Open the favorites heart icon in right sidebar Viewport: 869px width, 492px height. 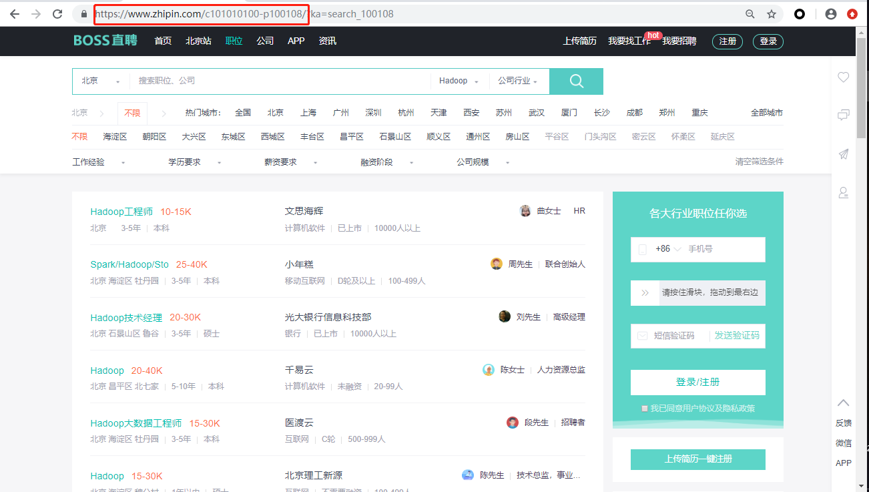point(843,77)
